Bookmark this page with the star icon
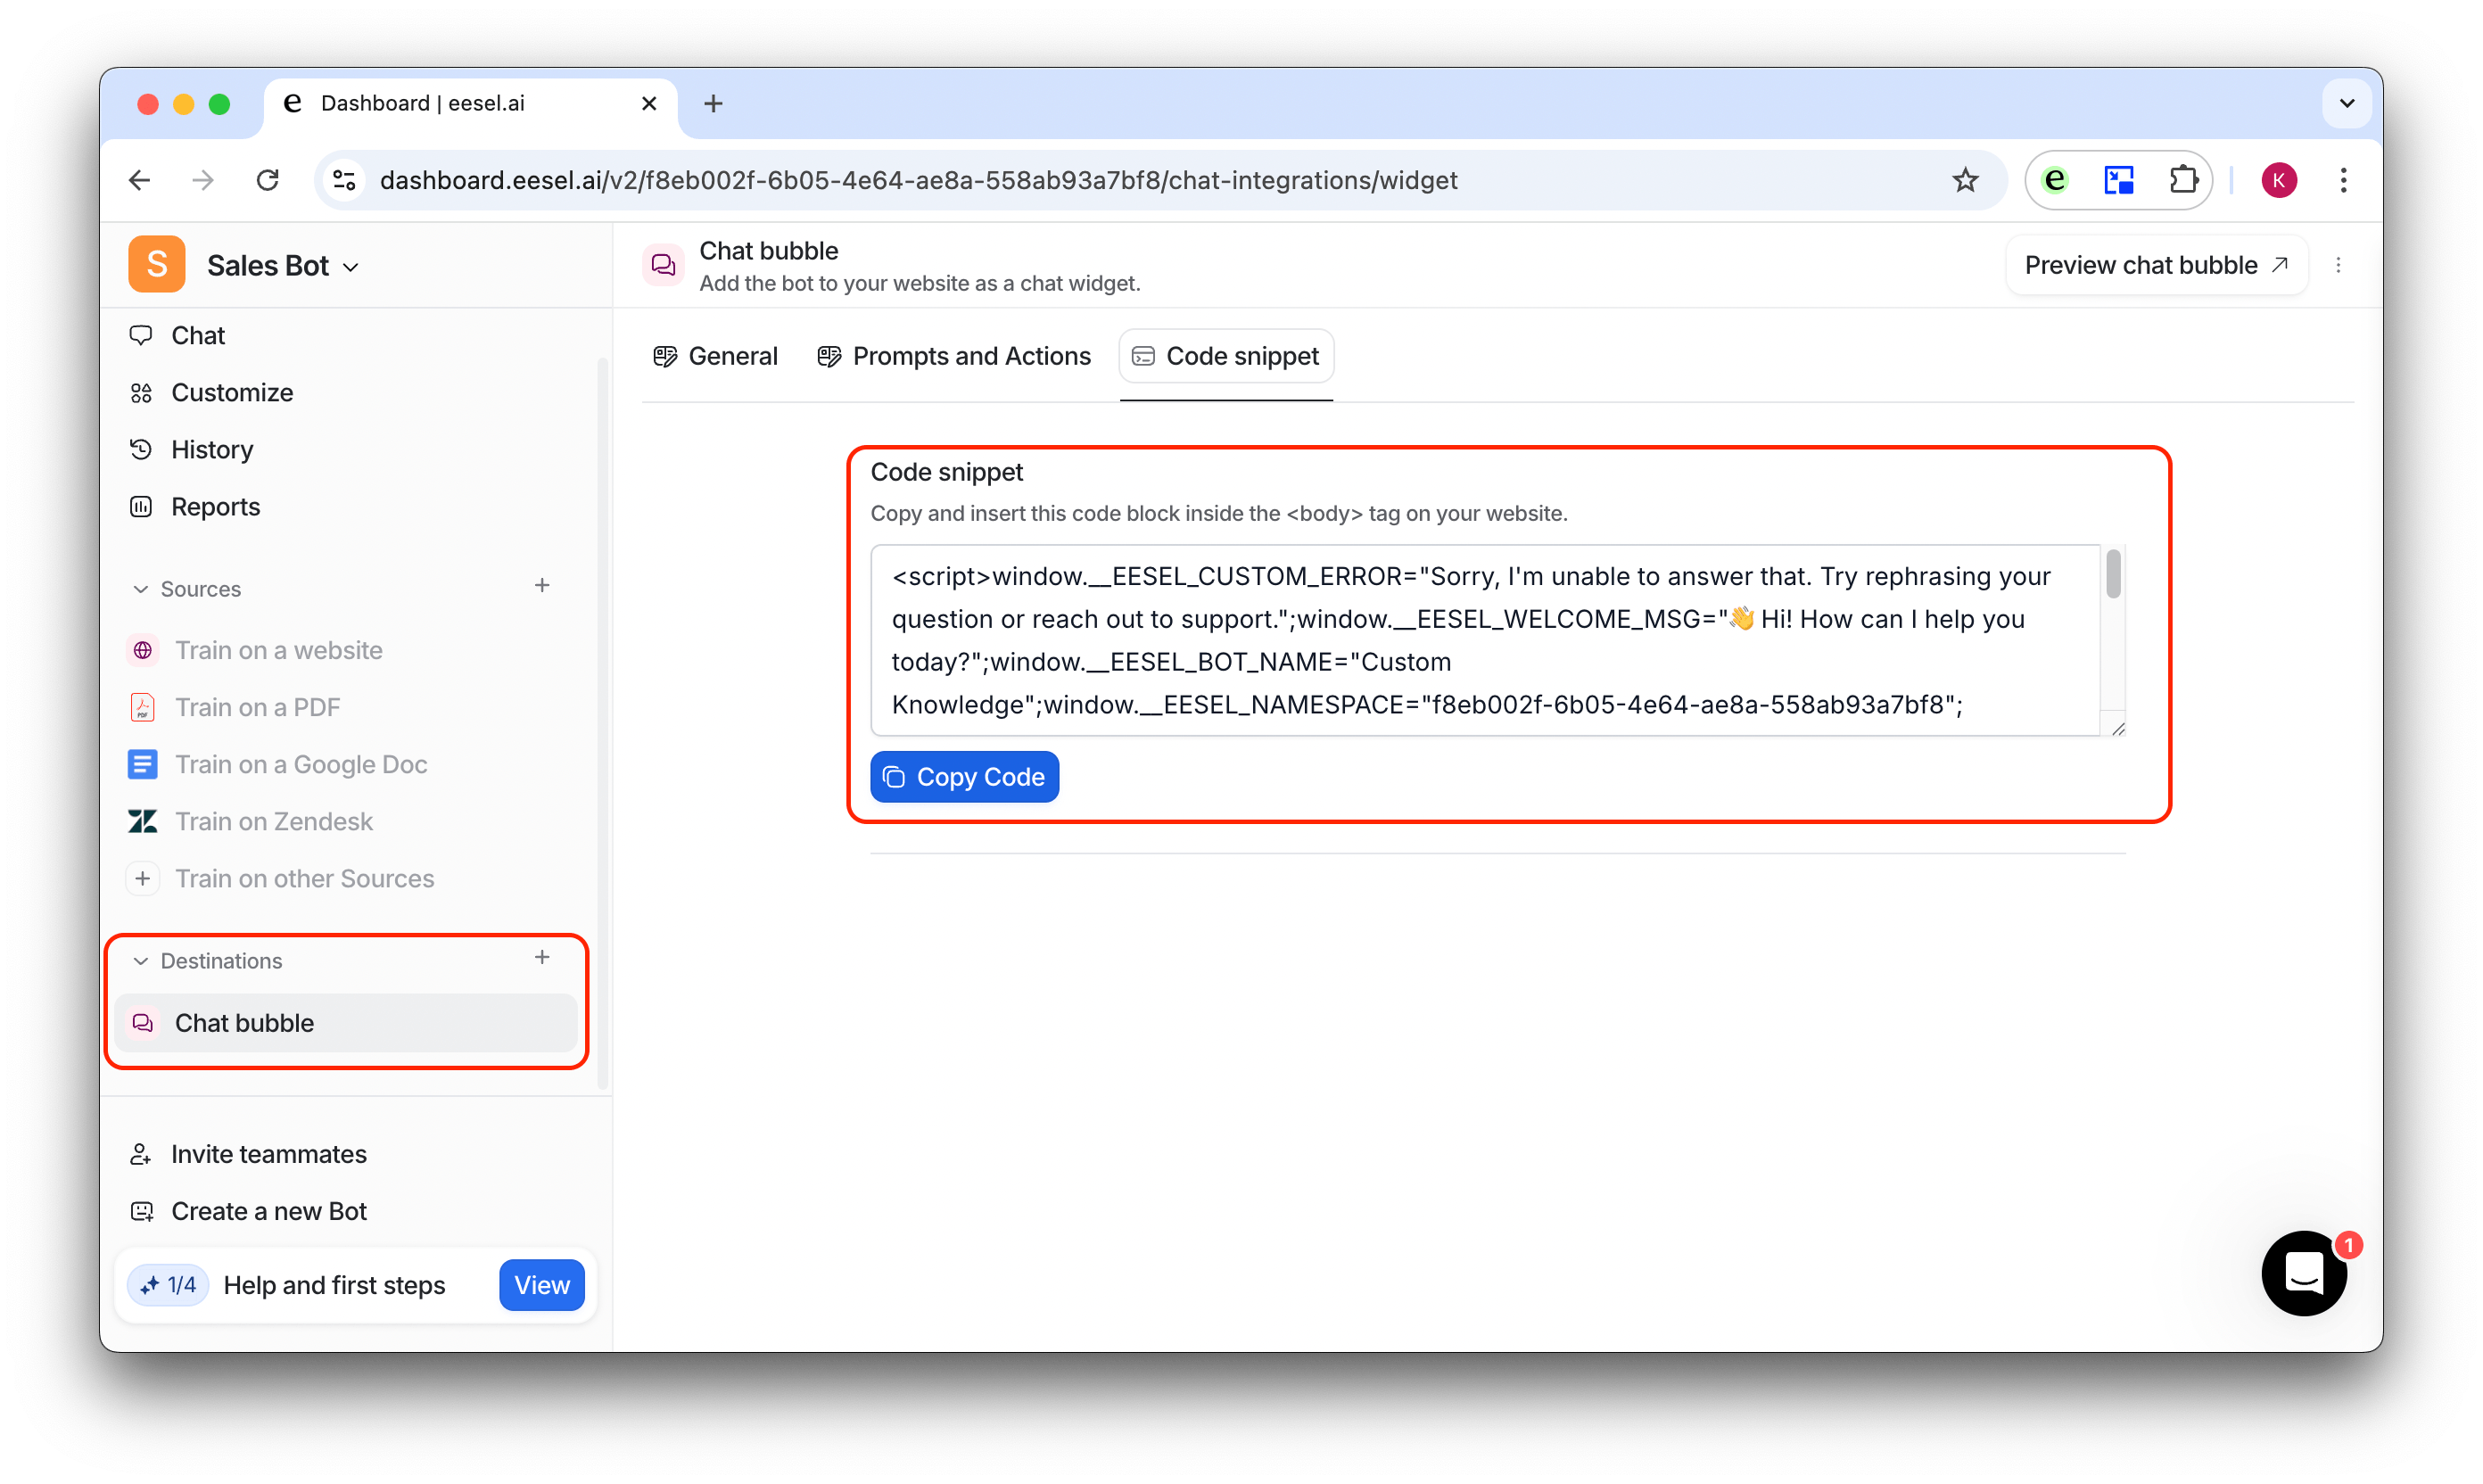 click(1965, 180)
